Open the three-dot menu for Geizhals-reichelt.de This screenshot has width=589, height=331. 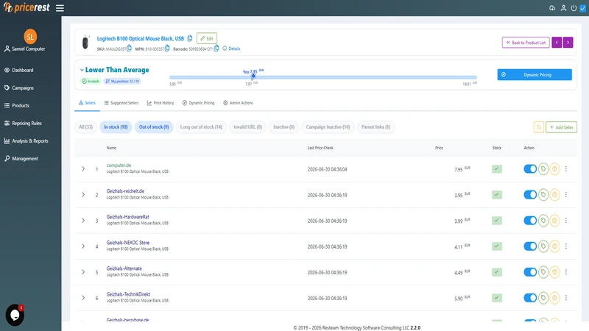[565, 195]
